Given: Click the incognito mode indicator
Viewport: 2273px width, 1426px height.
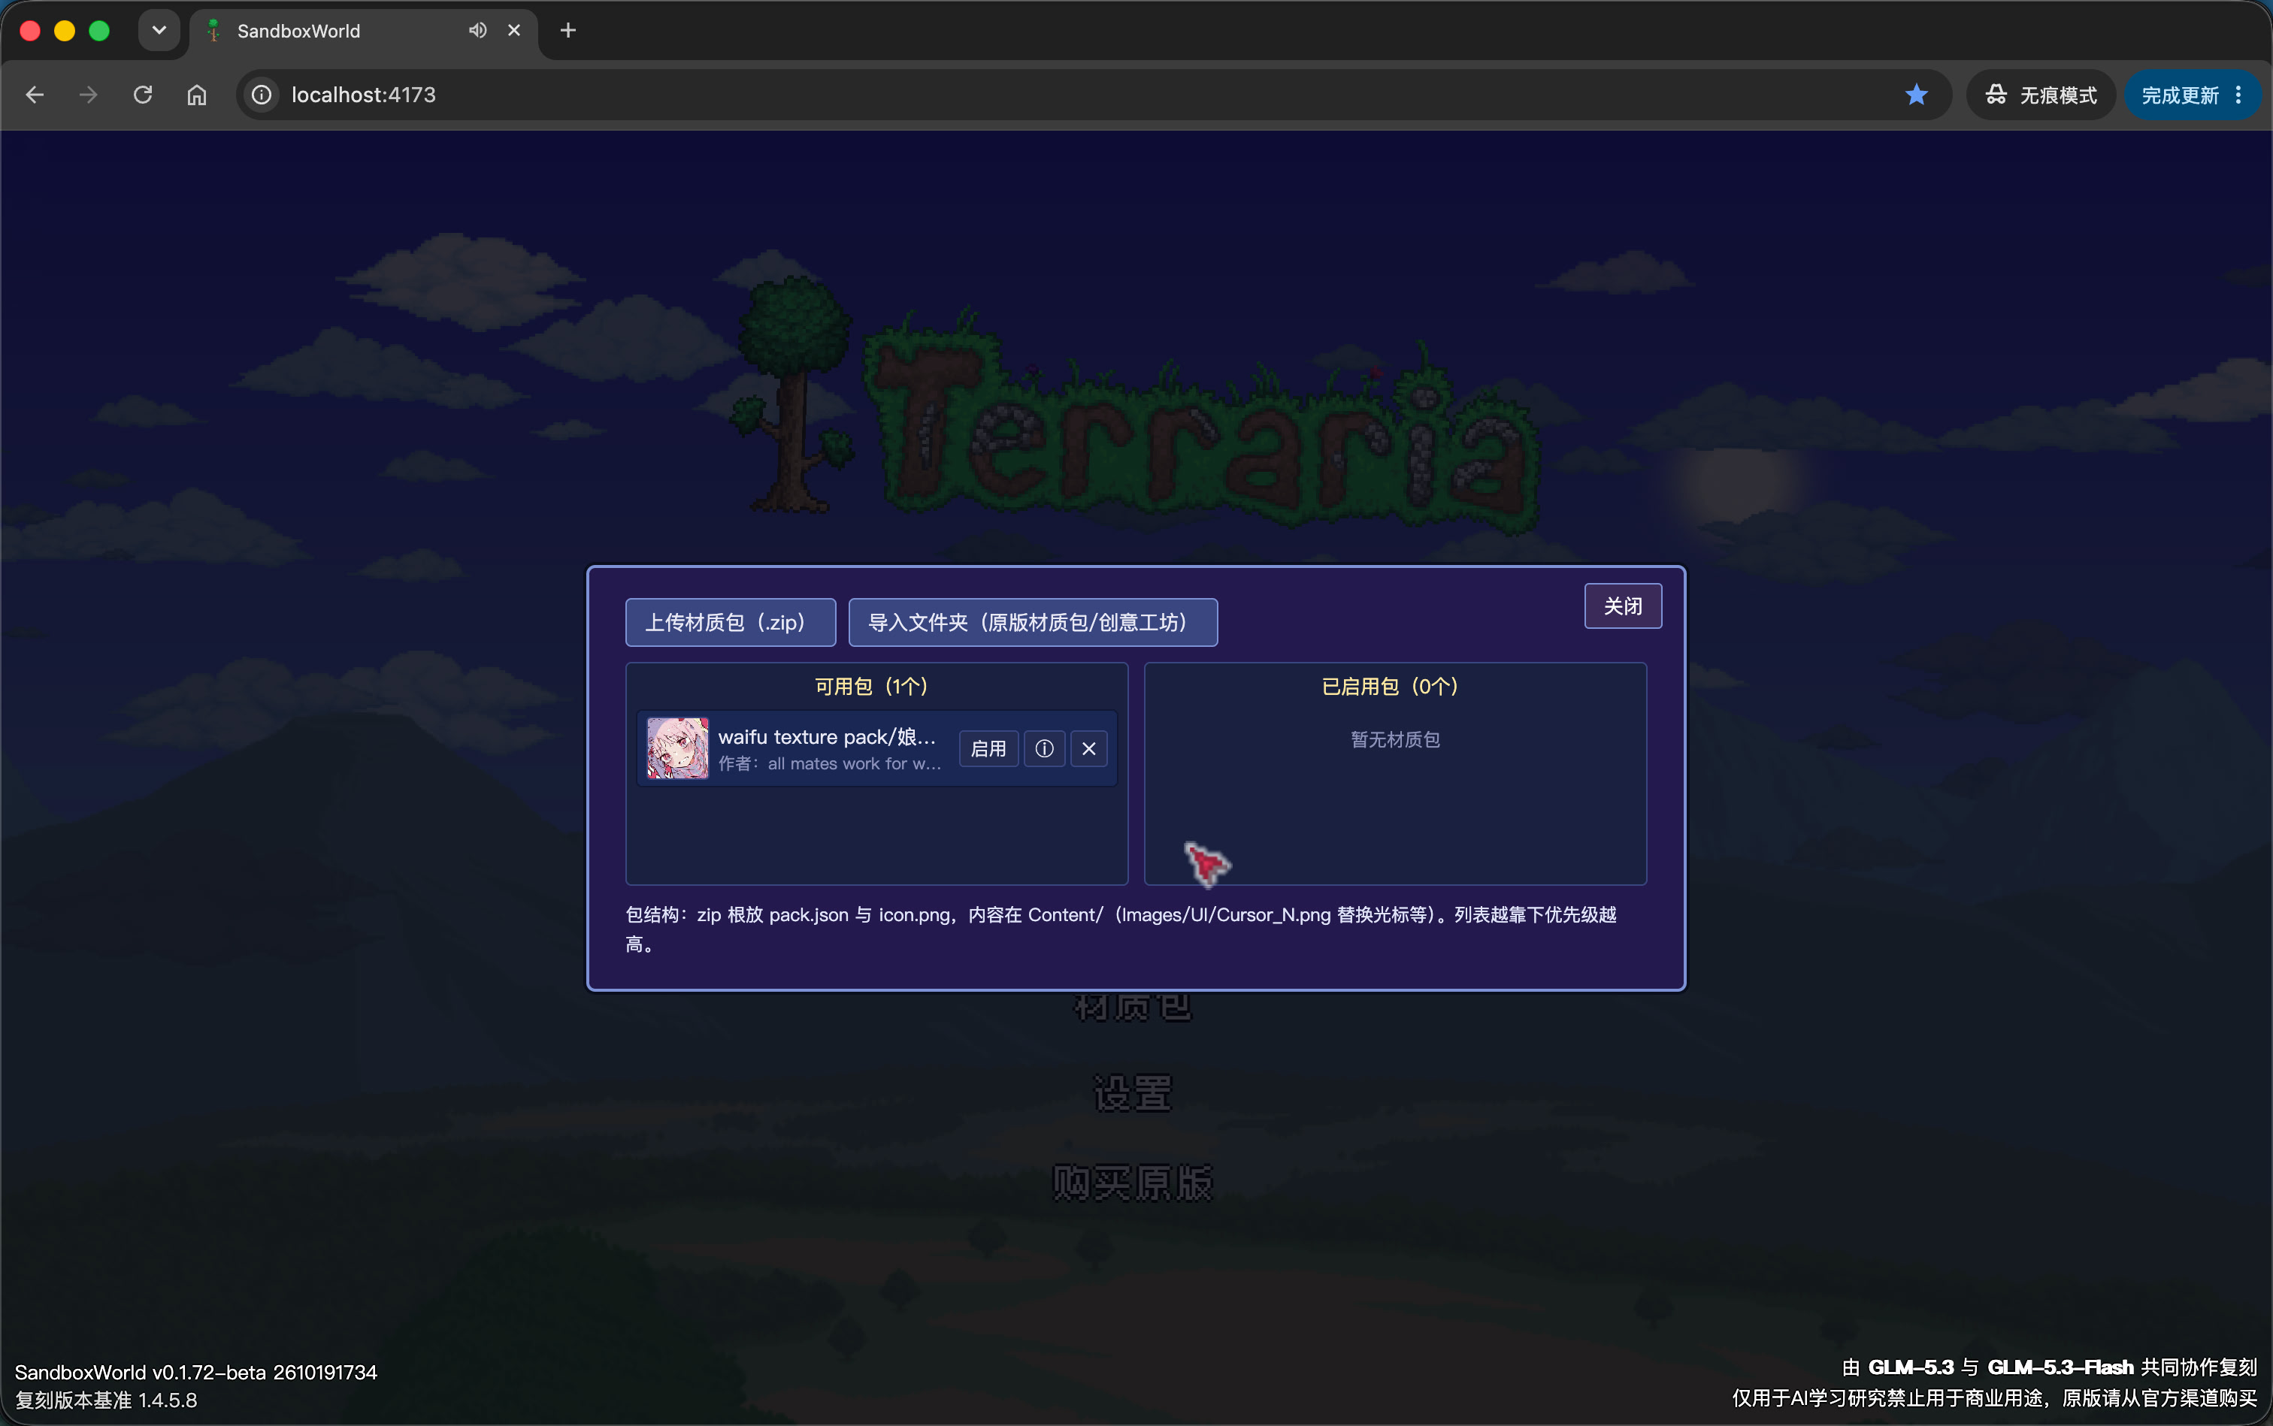Looking at the screenshot, I should [2040, 95].
